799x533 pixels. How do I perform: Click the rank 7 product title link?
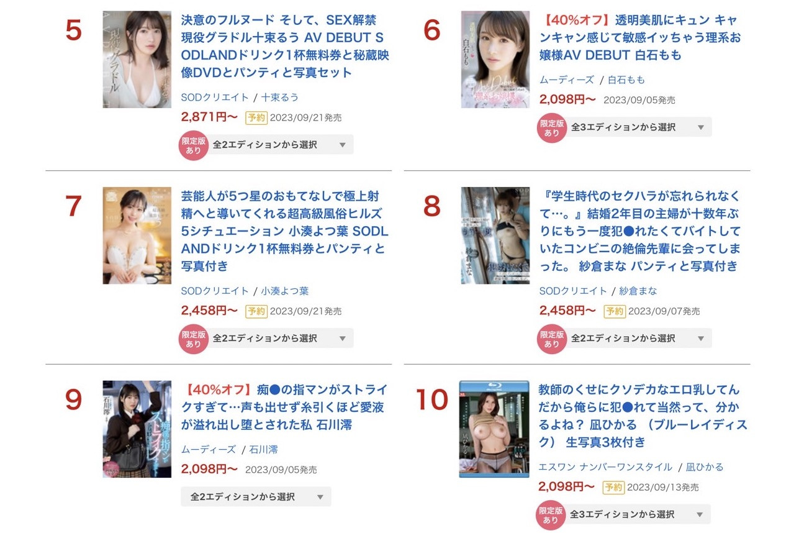point(285,232)
